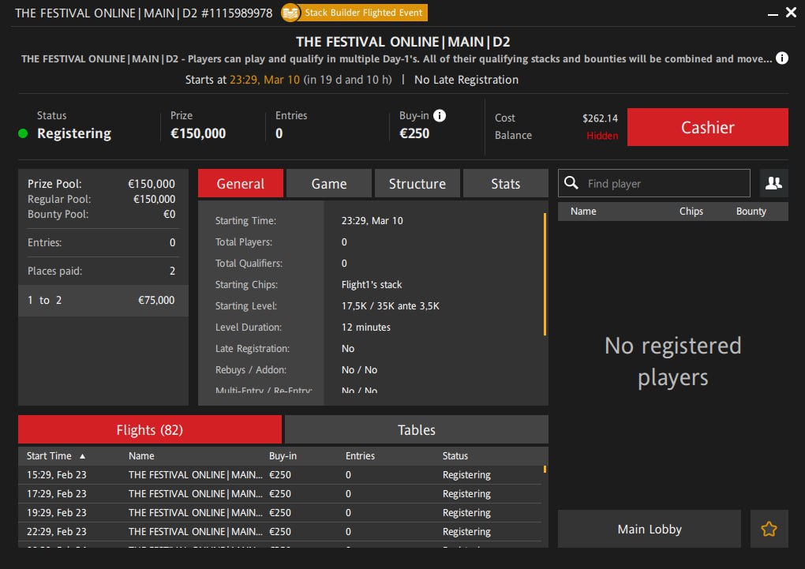The height and width of the screenshot is (569, 805).
Task: Select the 22:29, Feb 23 flight row
Action: tap(280, 531)
